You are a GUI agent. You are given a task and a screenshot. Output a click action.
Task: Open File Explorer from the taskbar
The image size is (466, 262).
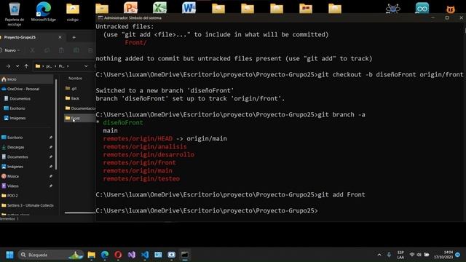tap(92, 255)
